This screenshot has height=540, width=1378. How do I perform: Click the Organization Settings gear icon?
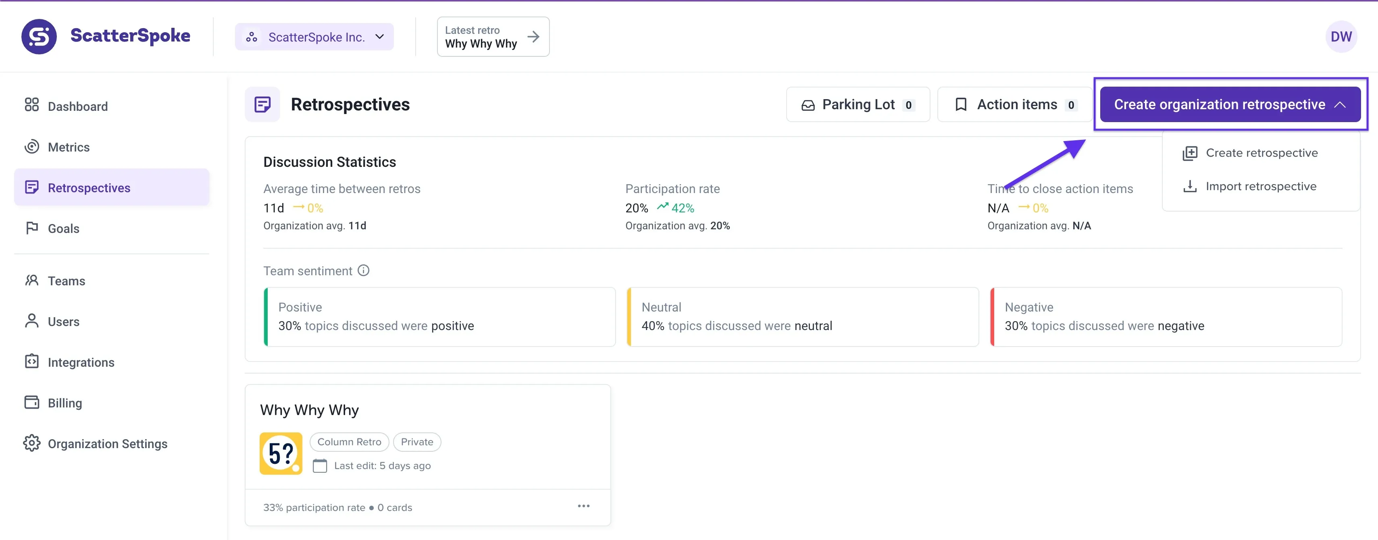[x=31, y=443]
